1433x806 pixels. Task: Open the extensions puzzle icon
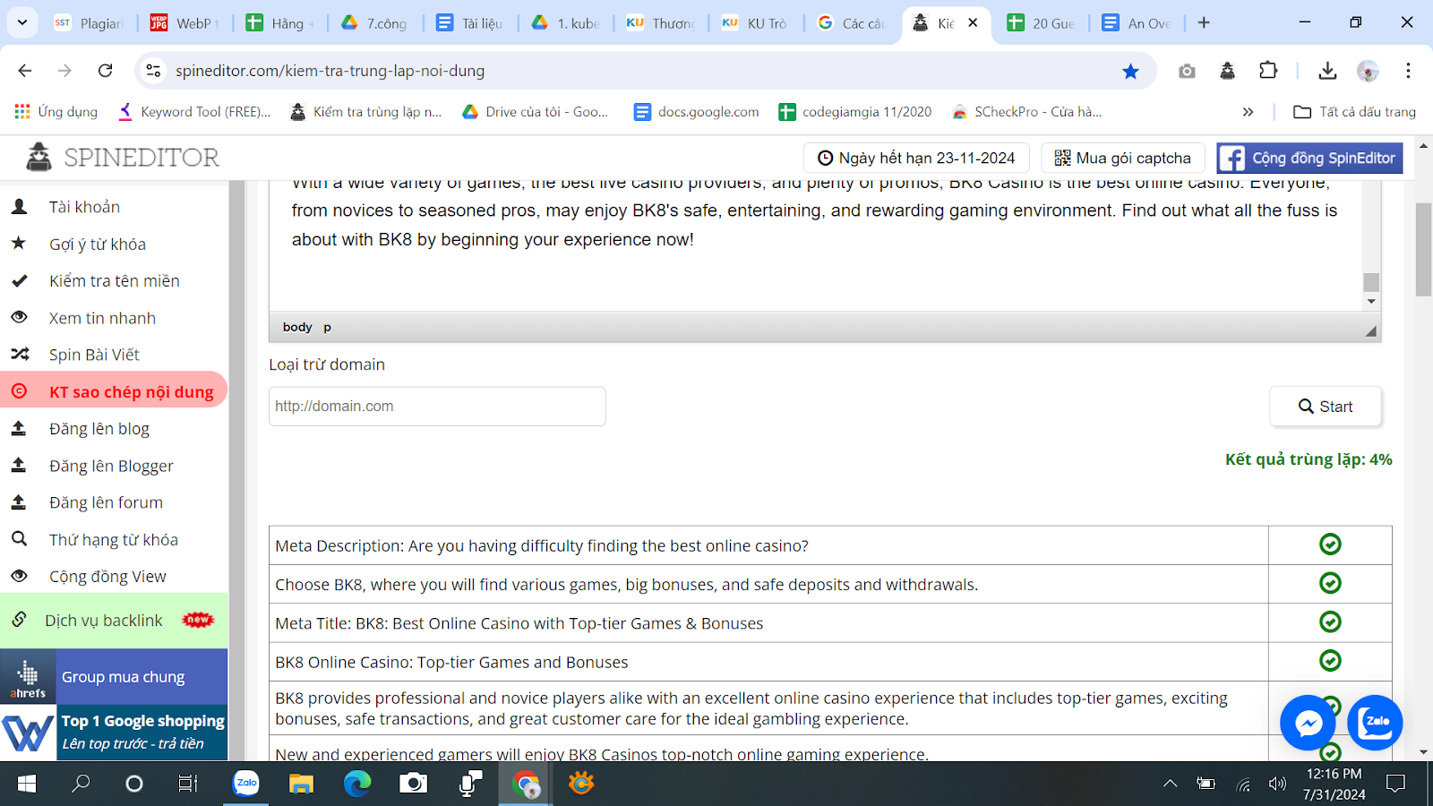[x=1268, y=71]
